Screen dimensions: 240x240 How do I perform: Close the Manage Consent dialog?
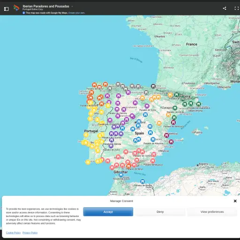coord(235,201)
